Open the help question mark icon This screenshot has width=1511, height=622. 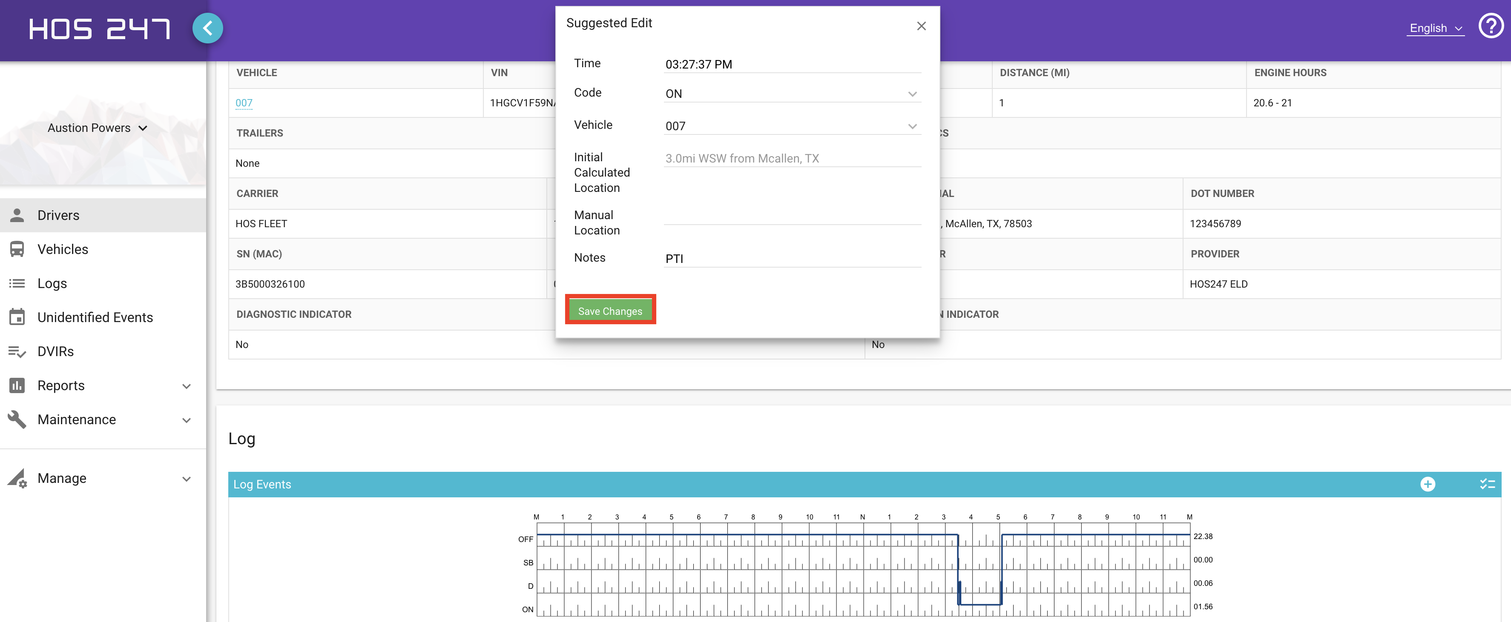[x=1491, y=26]
